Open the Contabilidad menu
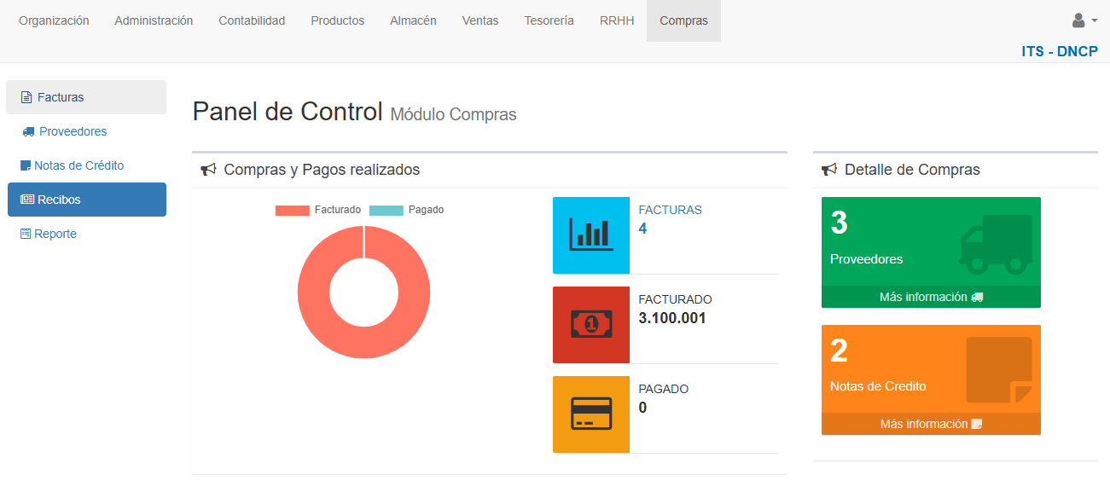This screenshot has width=1110, height=504. pos(252,20)
